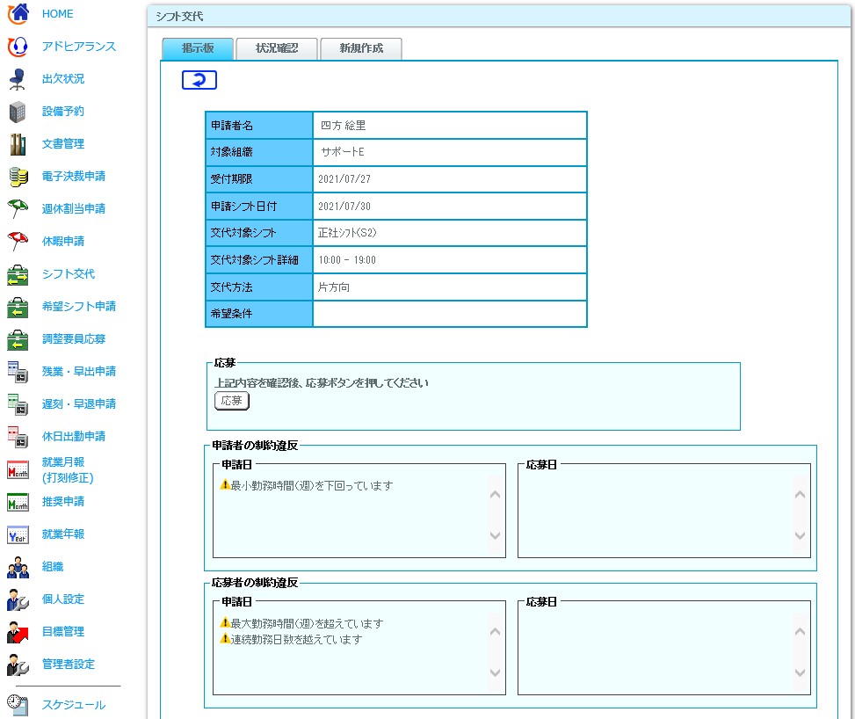Image resolution: width=855 pixels, height=719 pixels.
Task: Open the 設備予約 building icon
Action: point(18,112)
